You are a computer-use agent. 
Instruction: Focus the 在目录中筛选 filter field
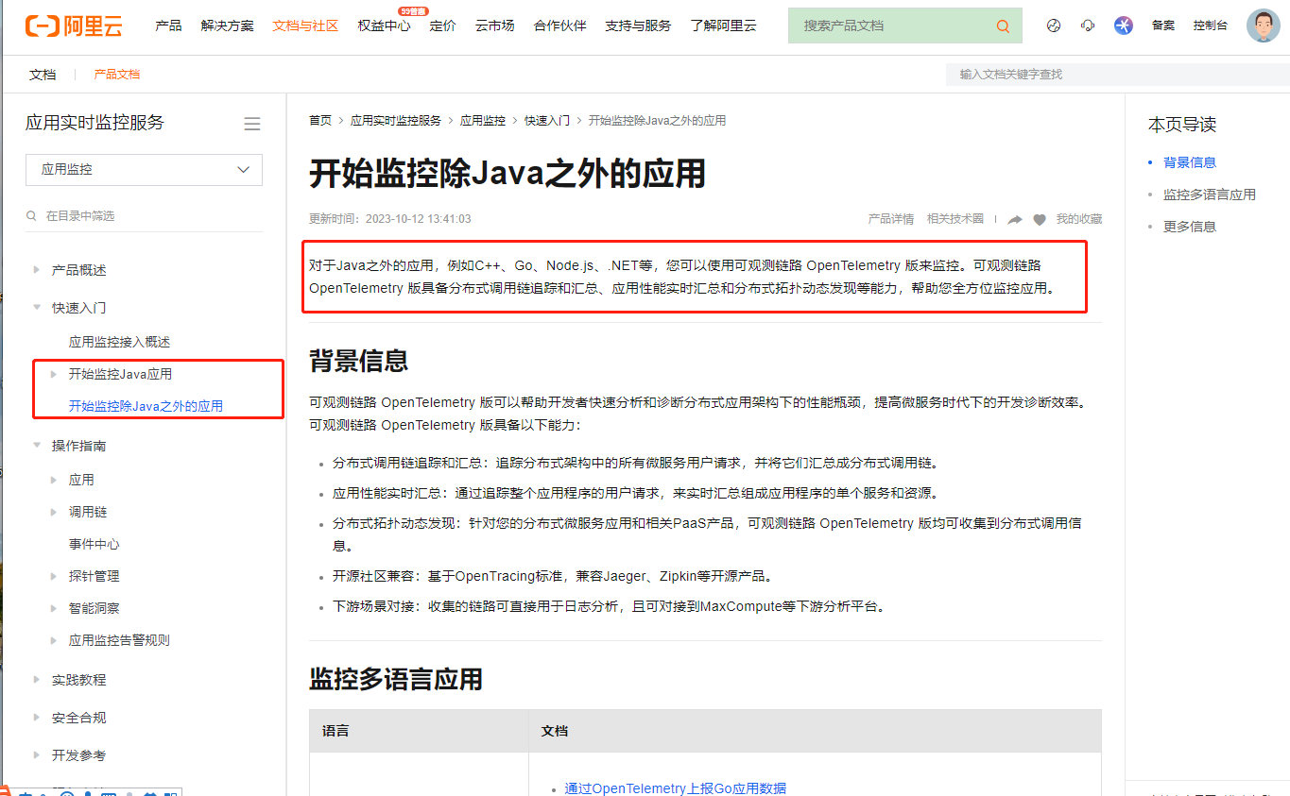click(144, 216)
